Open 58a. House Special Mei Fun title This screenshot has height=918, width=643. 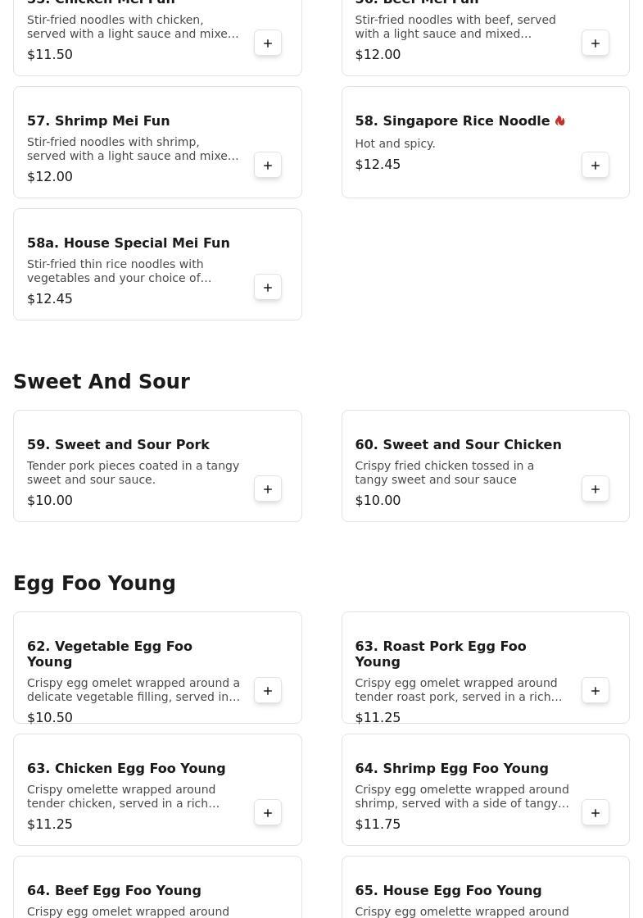[129, 243]
